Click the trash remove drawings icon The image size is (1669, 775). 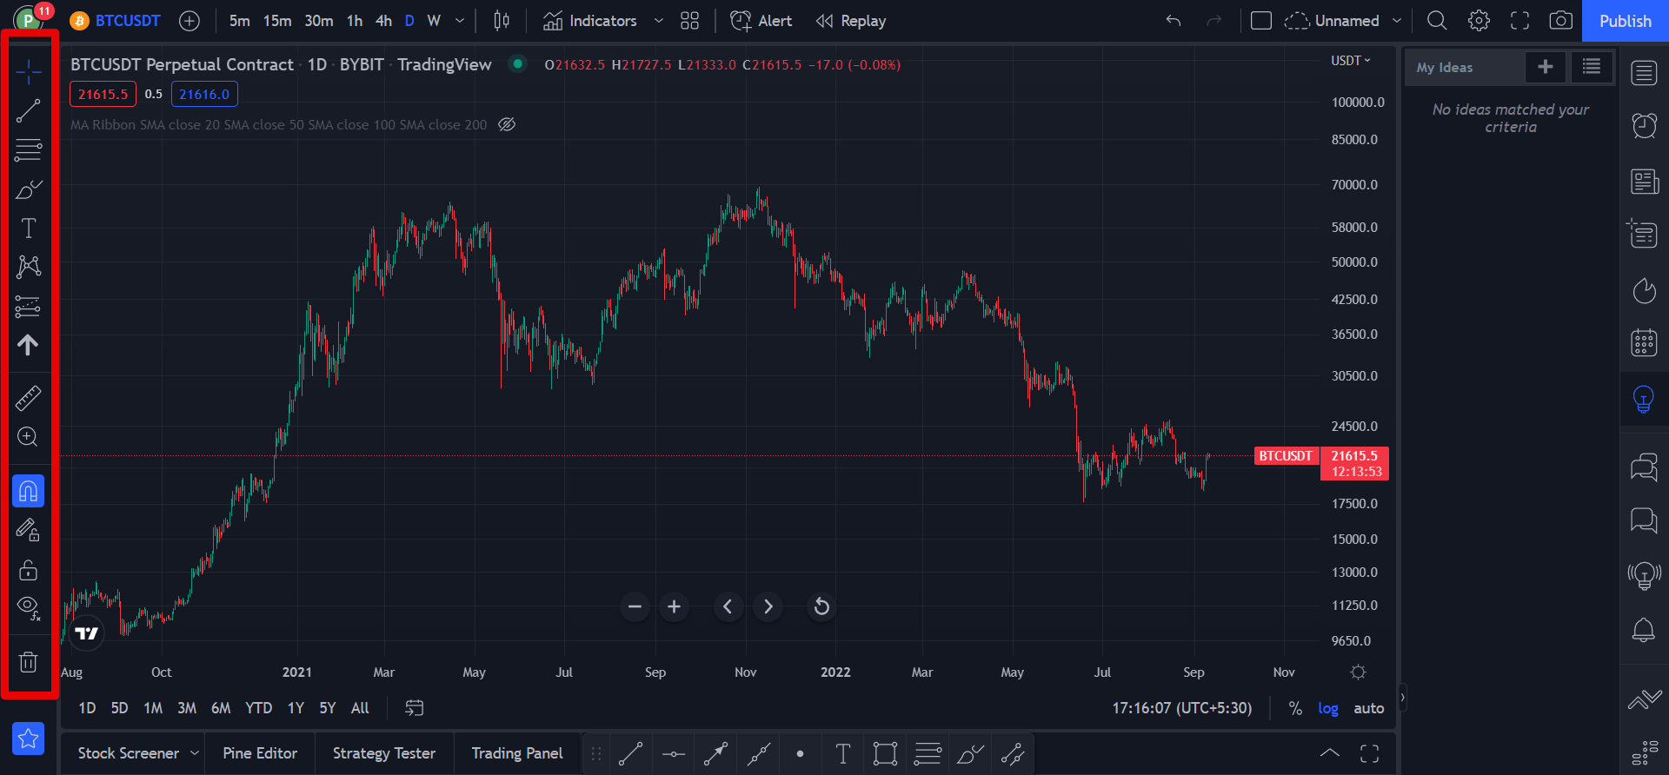tap(28, 662)
